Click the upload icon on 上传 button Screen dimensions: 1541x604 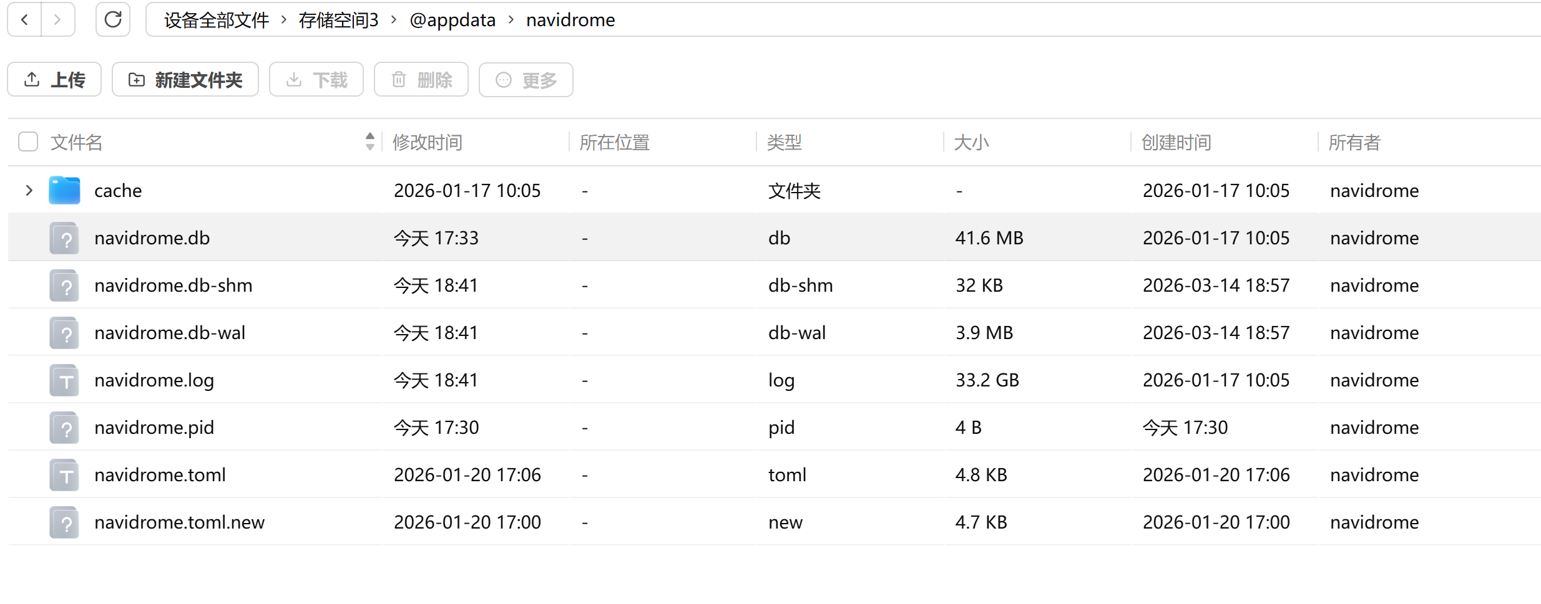tap(31, 80)
